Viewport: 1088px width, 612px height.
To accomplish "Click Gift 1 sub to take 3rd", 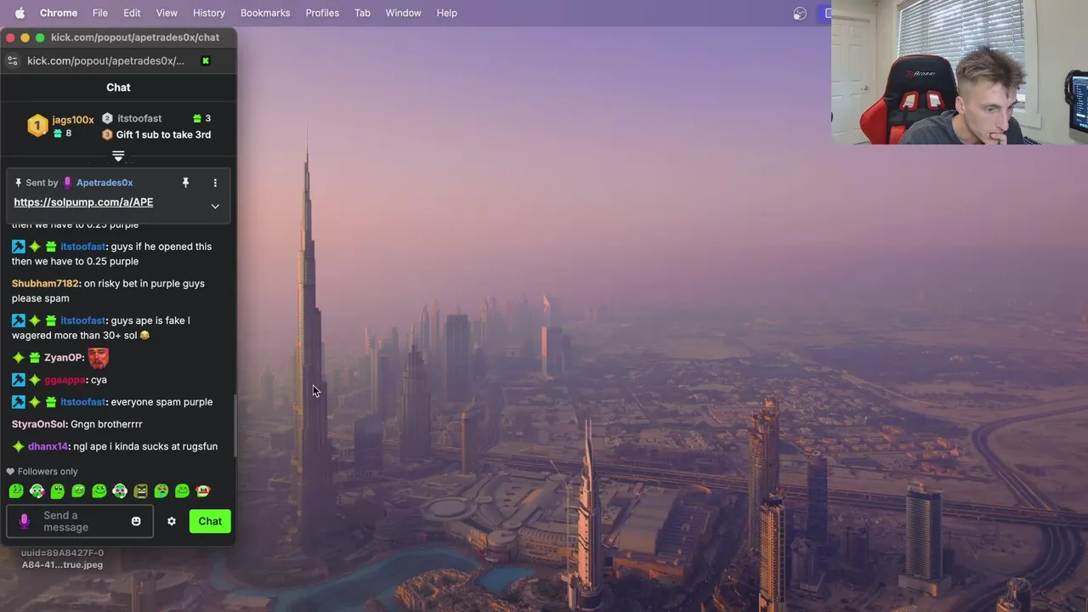I will [163, 134].
